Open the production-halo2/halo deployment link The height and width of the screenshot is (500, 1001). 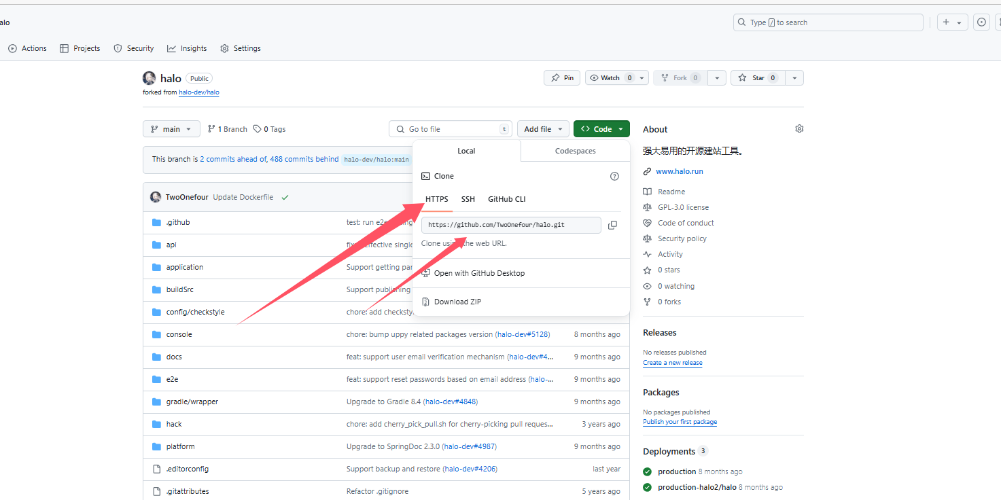[697, 487]
